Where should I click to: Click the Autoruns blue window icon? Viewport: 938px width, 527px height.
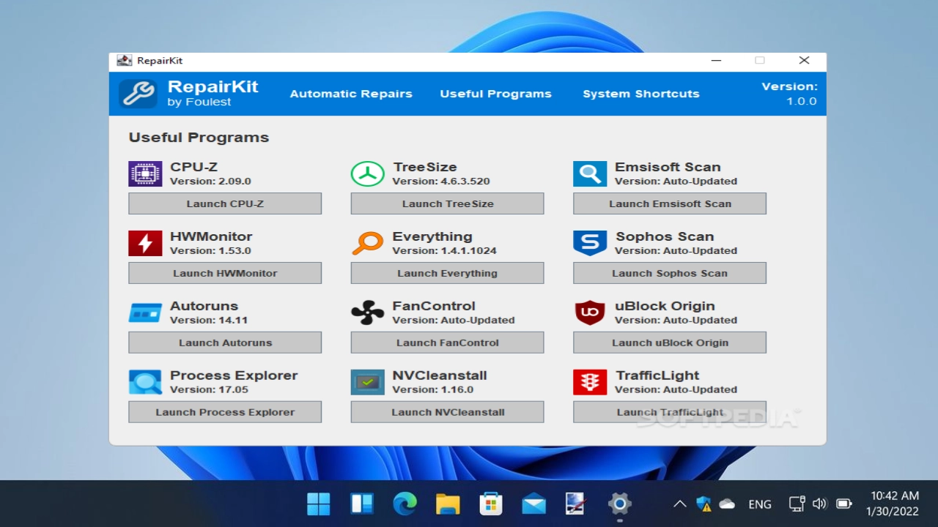click(x=145, y=313)
